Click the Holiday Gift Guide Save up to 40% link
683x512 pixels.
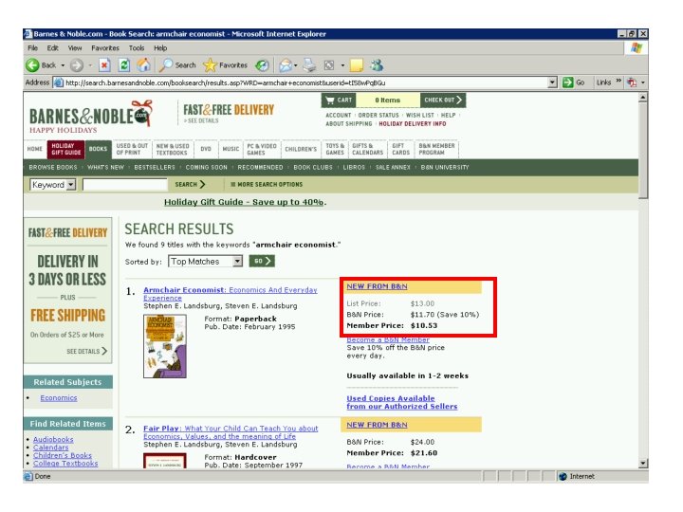(245, 202)
